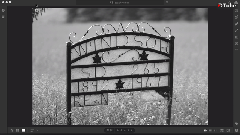Open the three-dots more options menu

pyautogui.click(x=237, y=49)
